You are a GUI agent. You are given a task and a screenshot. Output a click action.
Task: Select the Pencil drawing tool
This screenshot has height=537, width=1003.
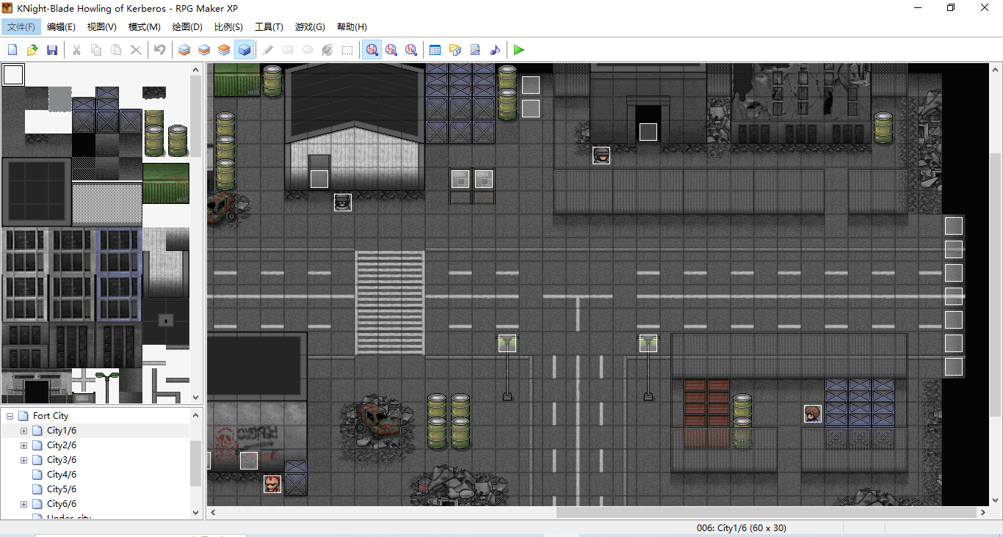268,50
